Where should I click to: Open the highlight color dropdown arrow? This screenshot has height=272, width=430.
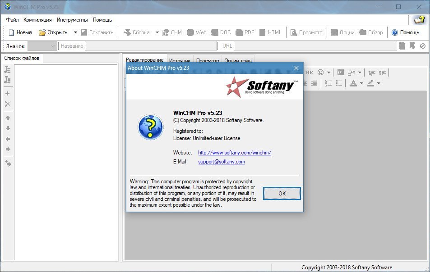pos(379,83)
